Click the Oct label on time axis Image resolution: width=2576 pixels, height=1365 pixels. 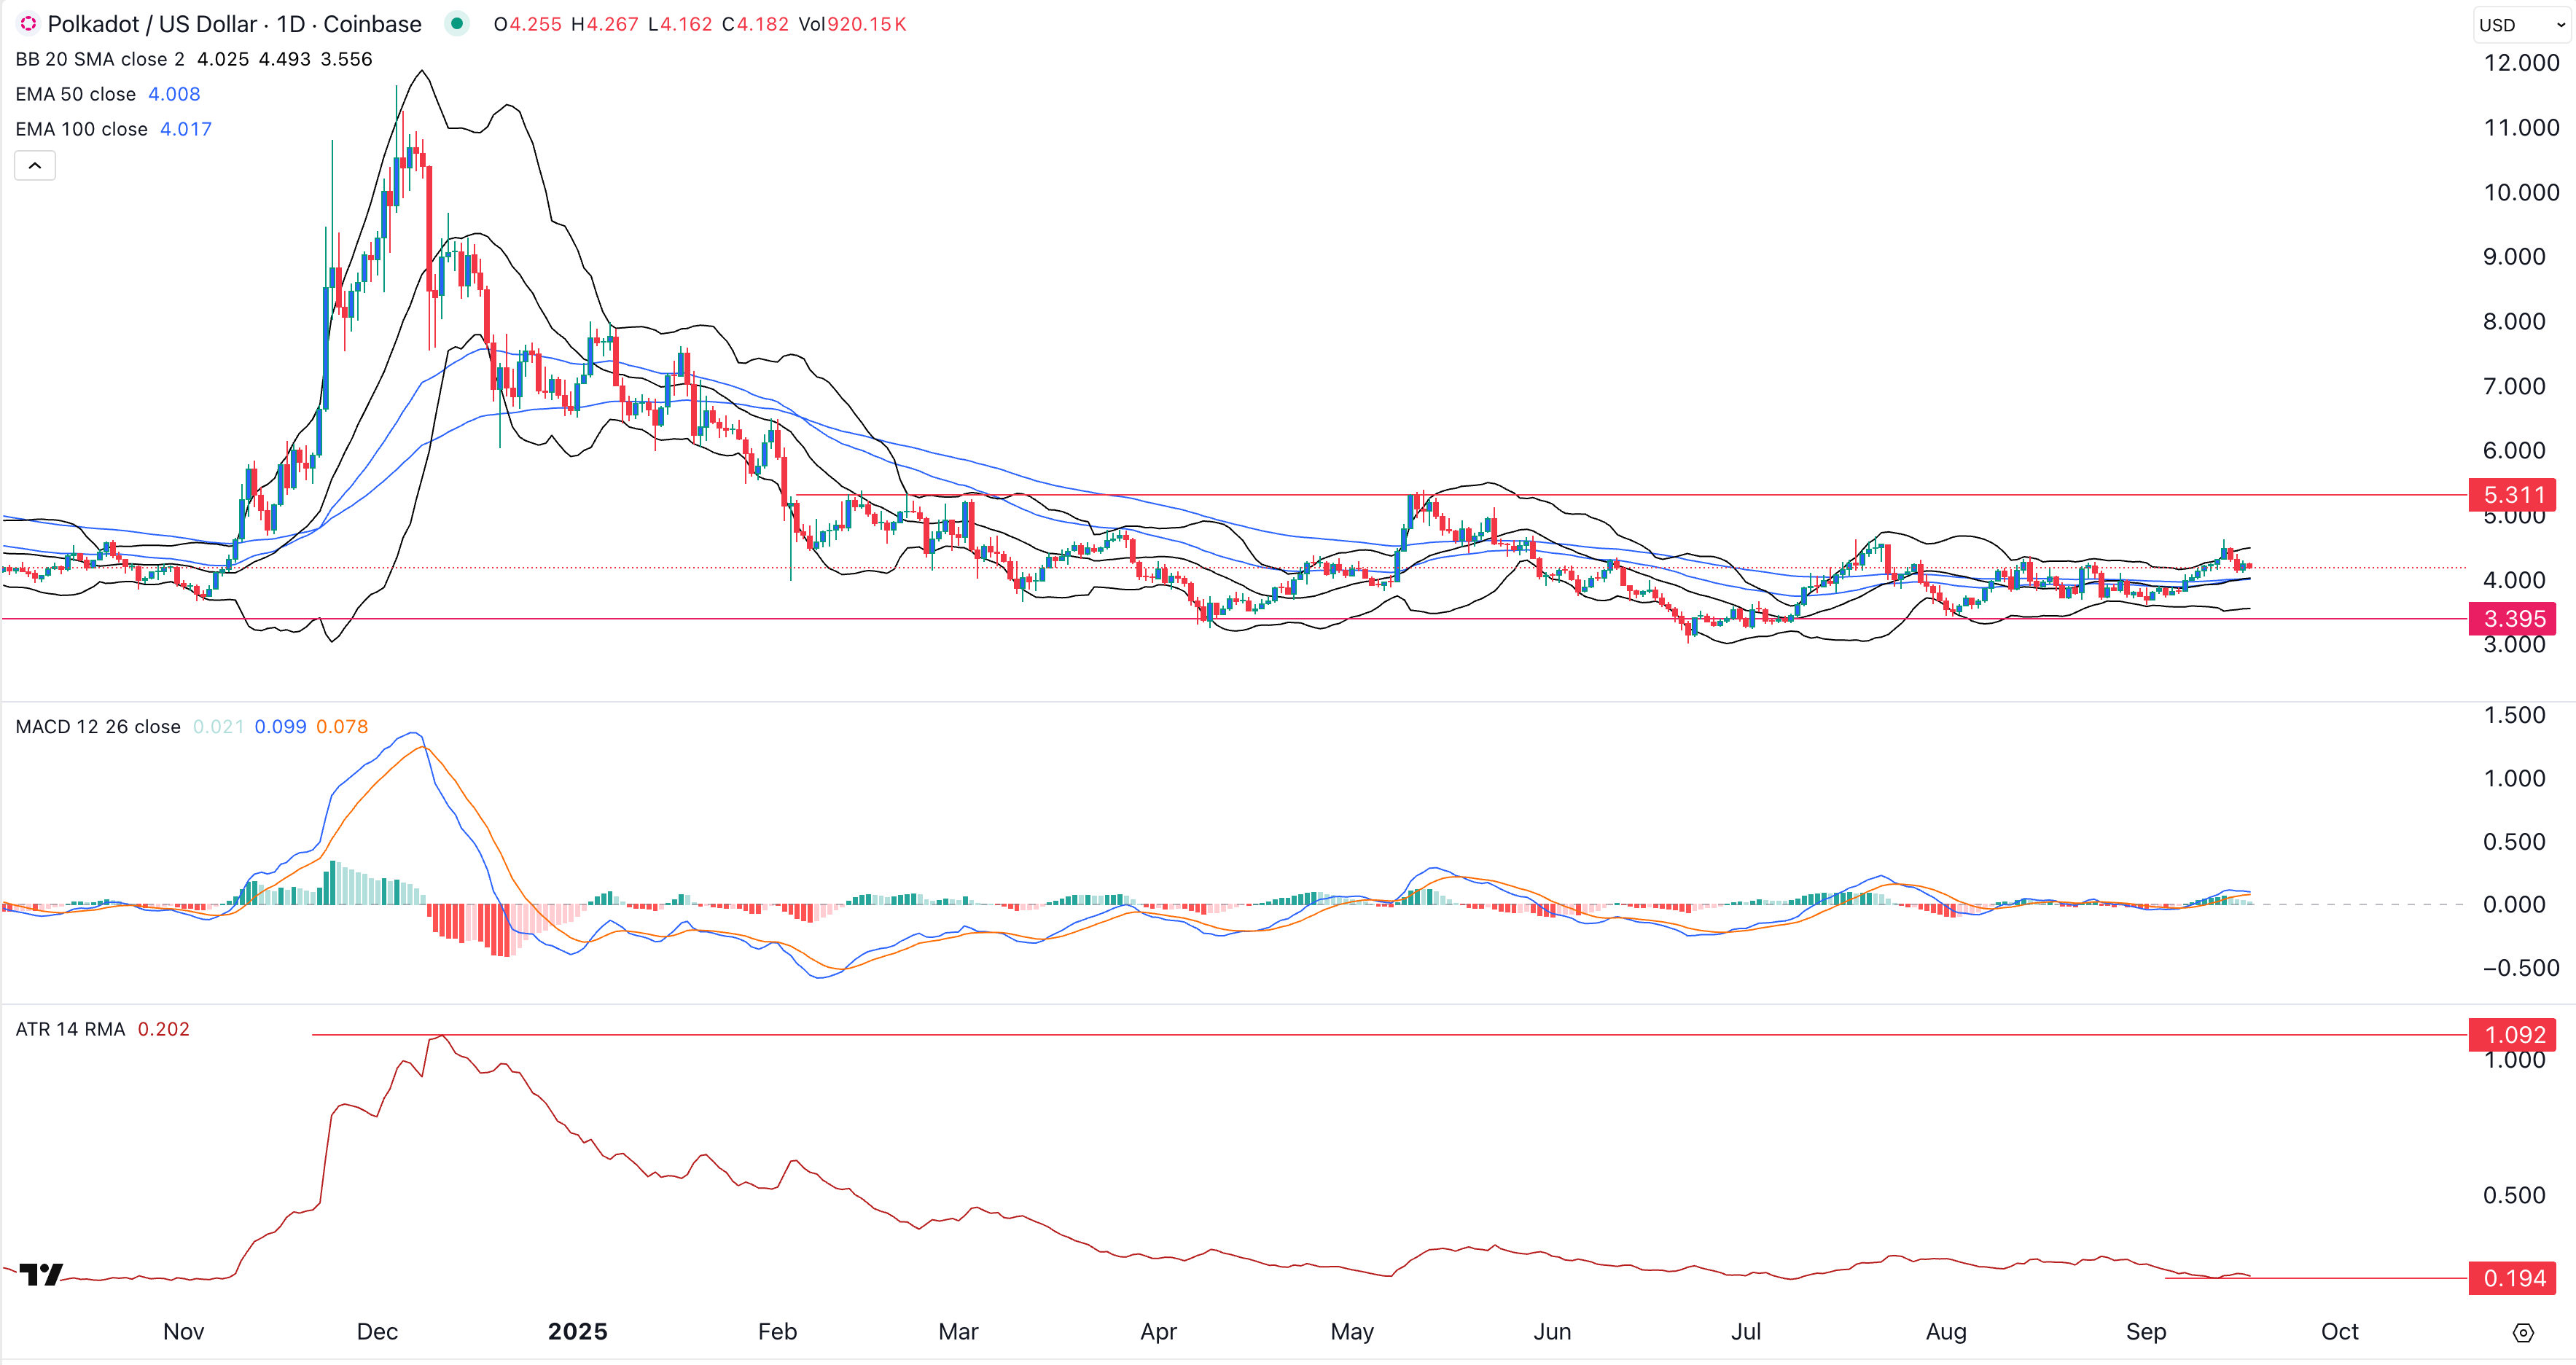click(x=2339, y=1332)
